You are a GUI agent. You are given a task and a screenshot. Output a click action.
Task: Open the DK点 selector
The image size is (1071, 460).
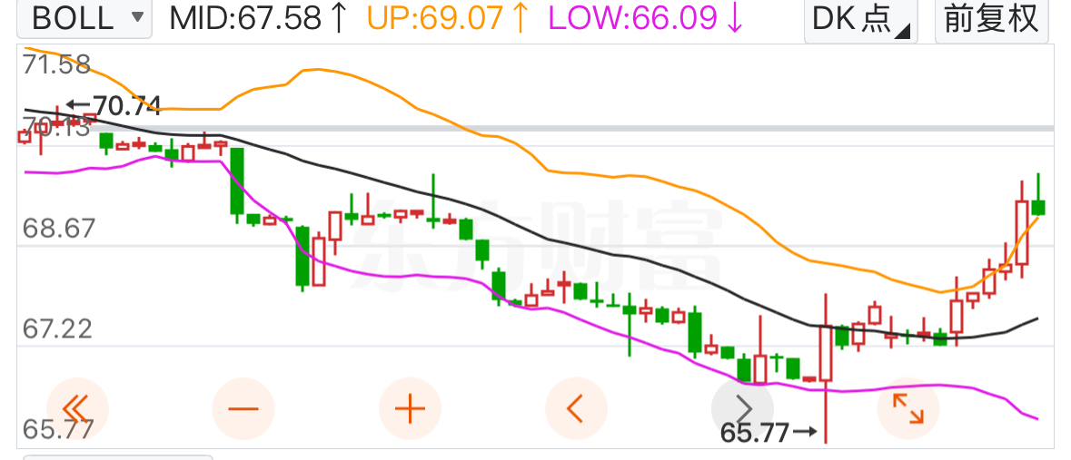pyautogui.click(x=860, y=18)
